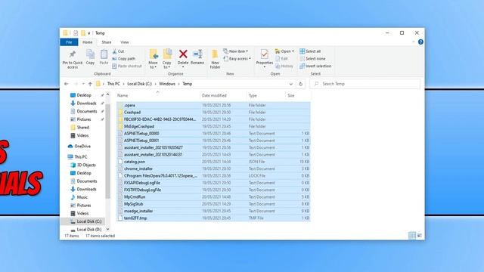Viewport: 484px width, 272px height.
Task: Collapse the ribbon with the chevron
Action: pos(414,42)
